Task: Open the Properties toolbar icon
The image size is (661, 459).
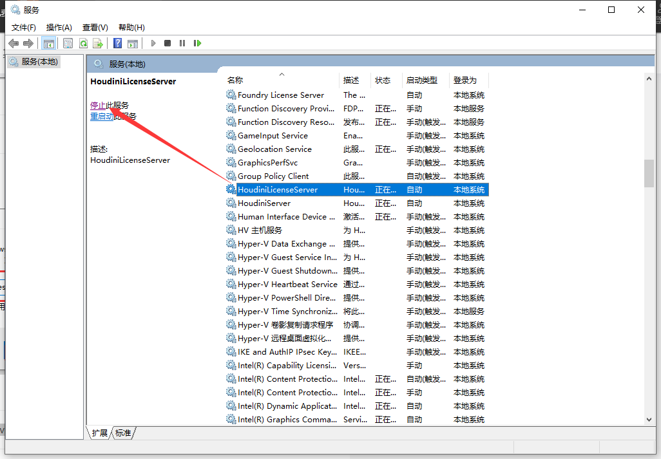Action: (68, 43)
